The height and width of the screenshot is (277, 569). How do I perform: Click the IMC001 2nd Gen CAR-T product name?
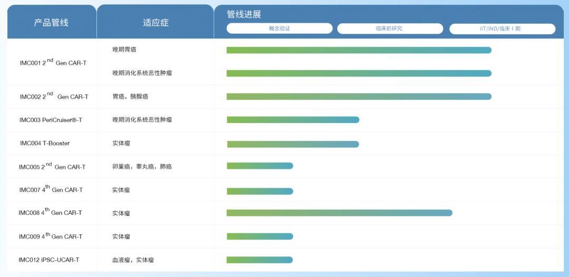click(53, 62)
